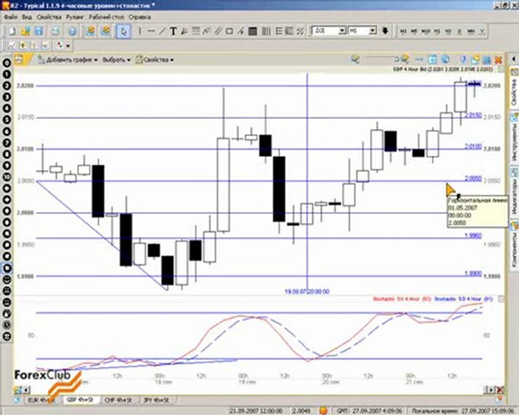Select the Text tool
This screenshot has height=415, width=519.
(x=173, y=31)
